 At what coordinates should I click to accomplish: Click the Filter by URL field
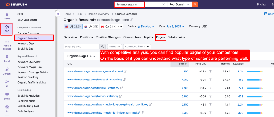82,47
